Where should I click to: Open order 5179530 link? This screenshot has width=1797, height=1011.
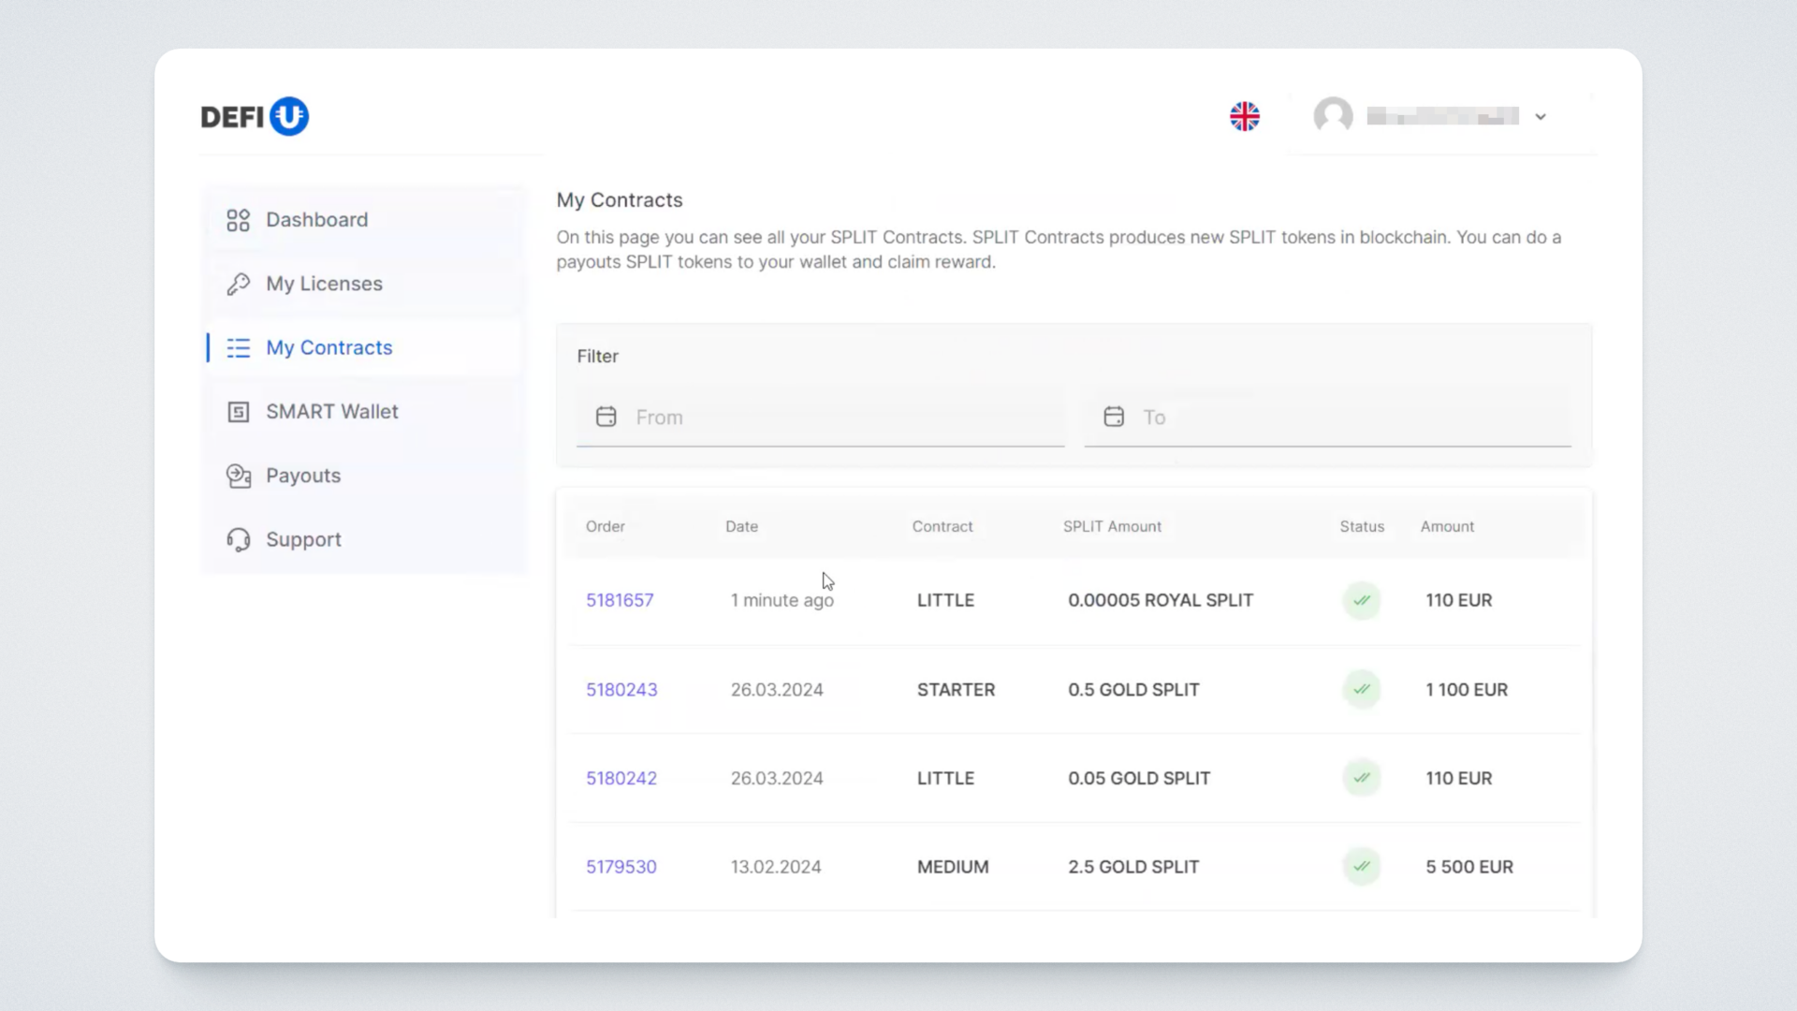[621, 868]
